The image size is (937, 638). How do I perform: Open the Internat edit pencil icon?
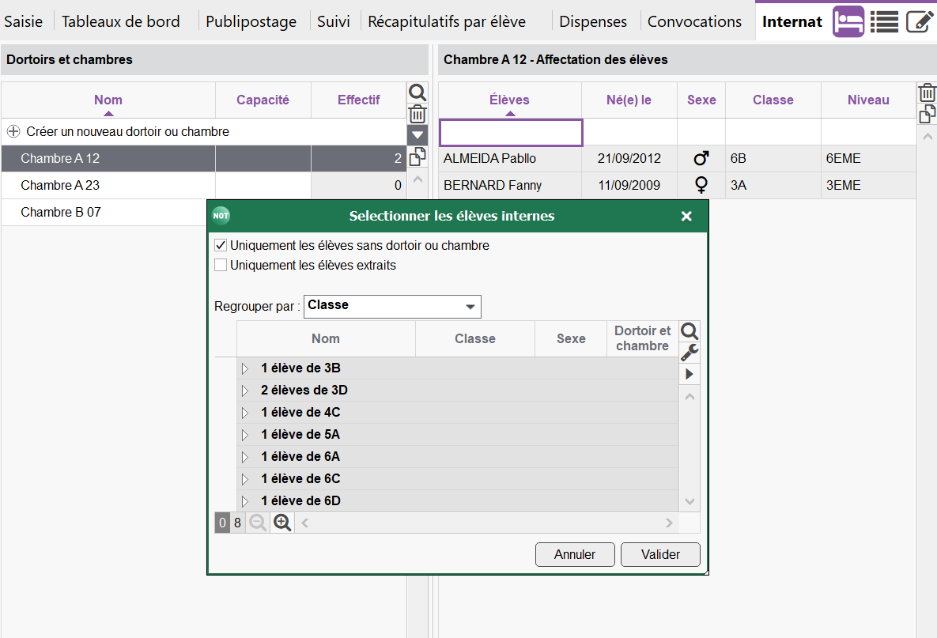pyautogui.click(x=919, y=21)
